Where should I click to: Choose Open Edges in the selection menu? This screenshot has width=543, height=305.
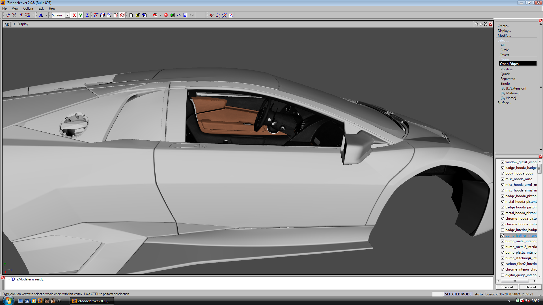point(509,64)
